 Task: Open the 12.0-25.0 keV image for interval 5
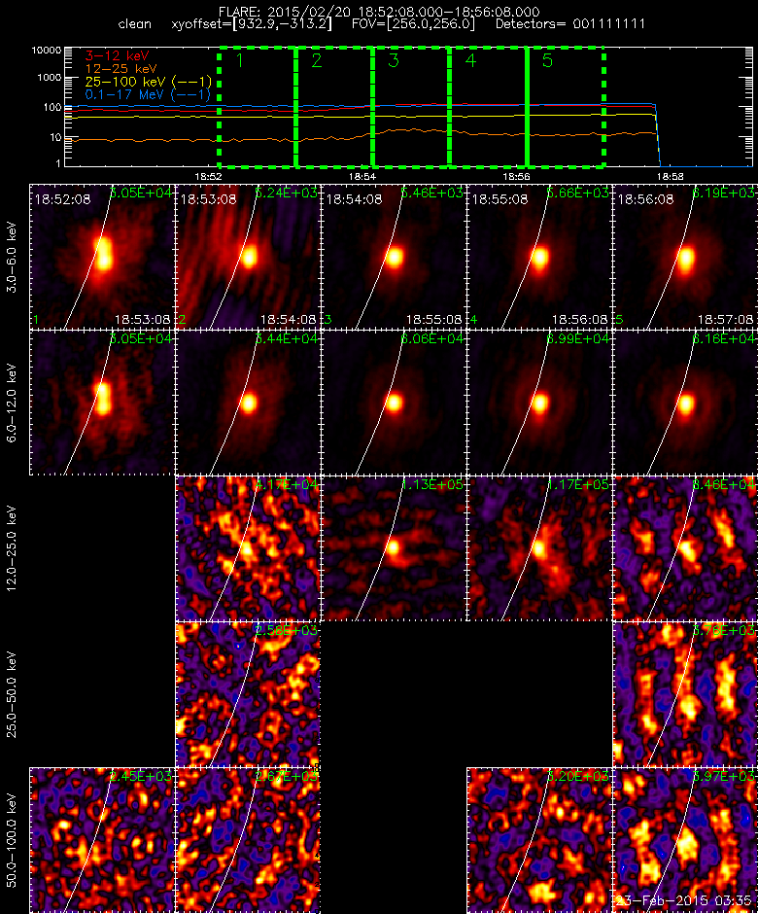click(x=685, y=548)
